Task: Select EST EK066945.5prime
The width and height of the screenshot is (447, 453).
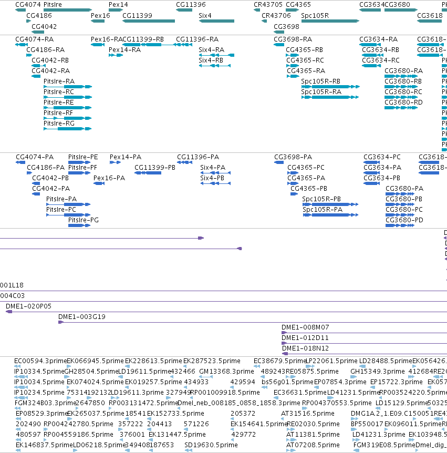Action: [x=69, y=366]
